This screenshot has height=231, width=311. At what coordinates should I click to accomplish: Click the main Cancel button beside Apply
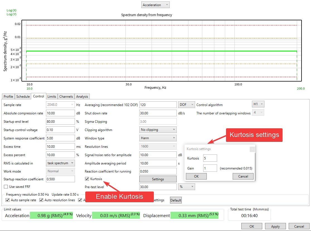[299, 226]
